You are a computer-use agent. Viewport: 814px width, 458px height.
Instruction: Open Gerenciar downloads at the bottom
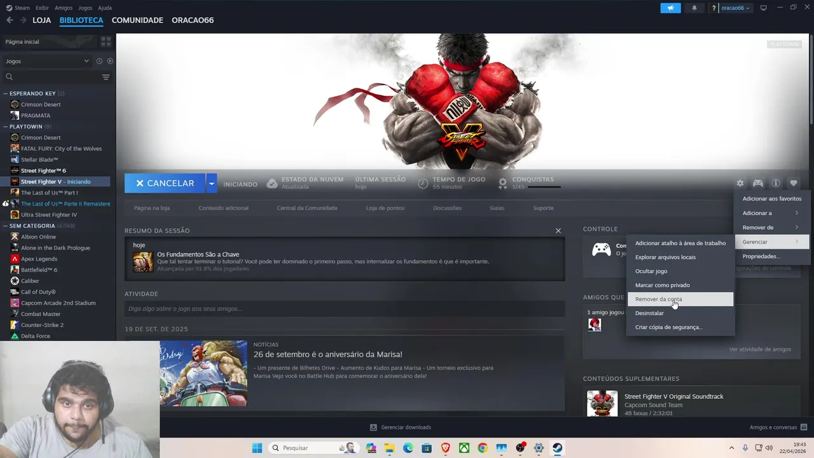point(401,427)
